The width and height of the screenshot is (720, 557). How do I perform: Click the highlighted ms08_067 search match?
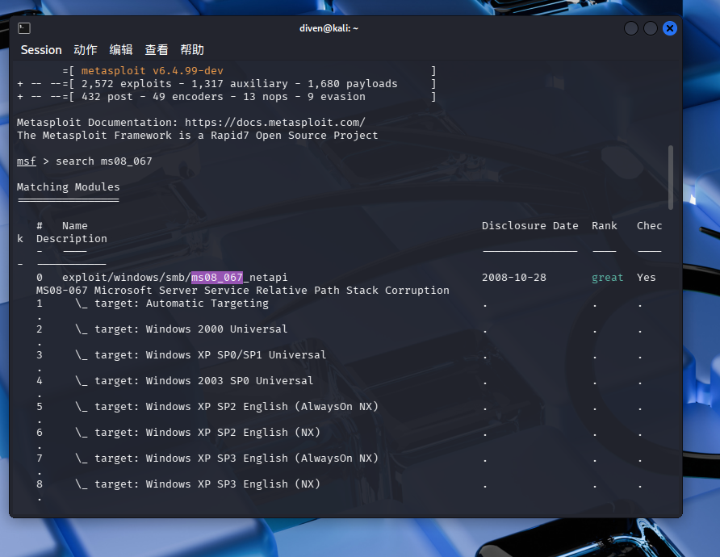[217, 278]
